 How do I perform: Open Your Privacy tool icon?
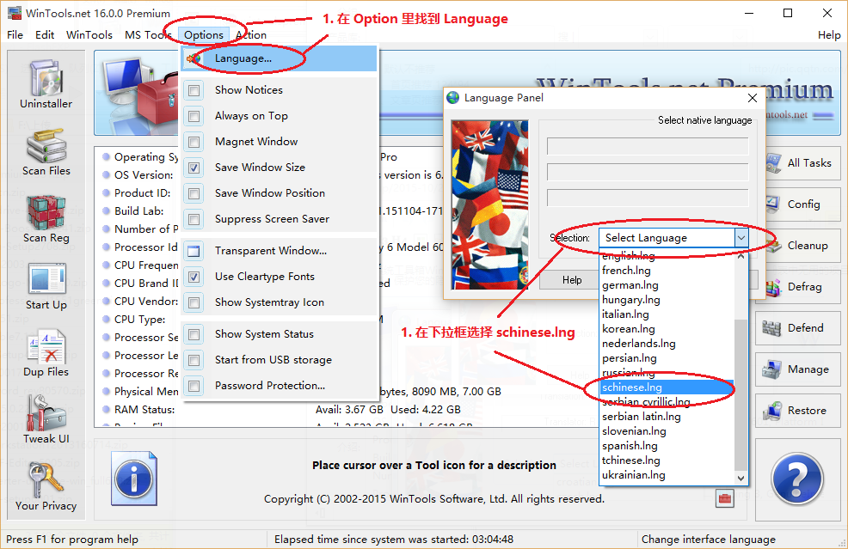[46, 486]
